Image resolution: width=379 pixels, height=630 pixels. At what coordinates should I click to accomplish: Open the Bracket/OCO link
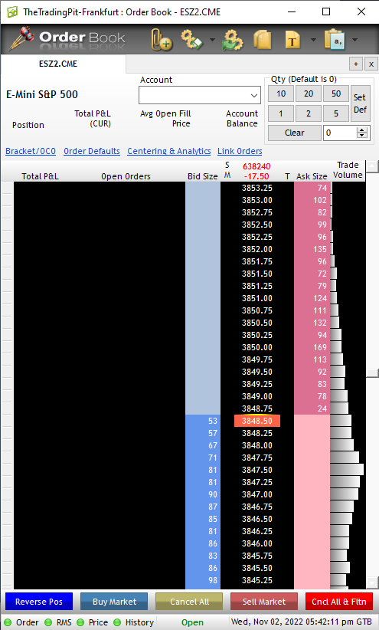[31, 151]
